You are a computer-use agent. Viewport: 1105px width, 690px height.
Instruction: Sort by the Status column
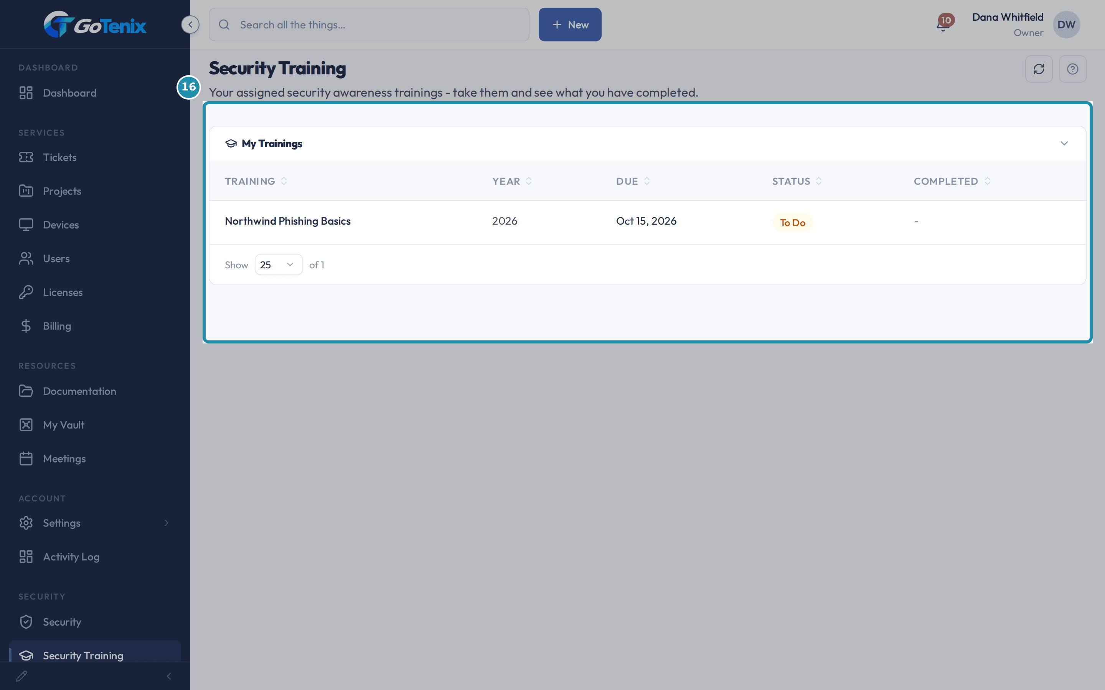[797, 181]
